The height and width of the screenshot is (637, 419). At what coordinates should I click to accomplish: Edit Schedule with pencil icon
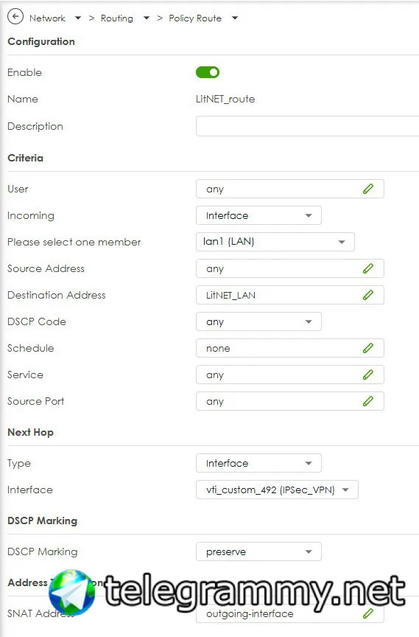[x=368, y=348]
